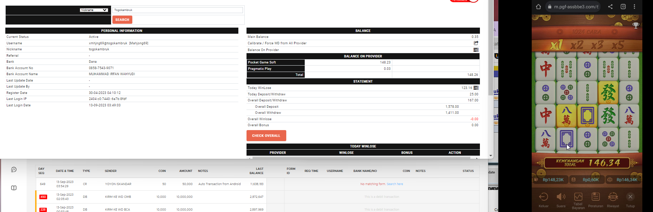The width and height of the screenshot is (653, 212).
Task: Click PROVIDER column header in Today Winlose
Action: pos(278,153)
